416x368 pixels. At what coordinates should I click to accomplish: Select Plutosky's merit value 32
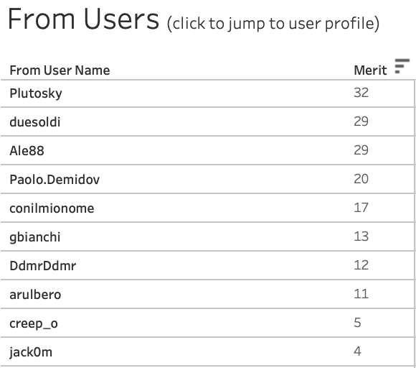[361, 93]
